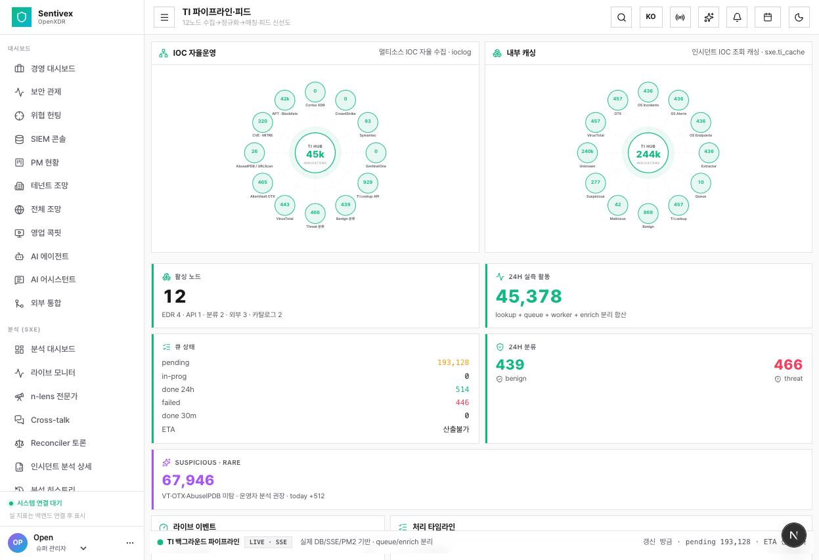Select SIEM 콘솔 in the sidebar
The width and height of the screenshot is (819, 560).
[72, 139]
